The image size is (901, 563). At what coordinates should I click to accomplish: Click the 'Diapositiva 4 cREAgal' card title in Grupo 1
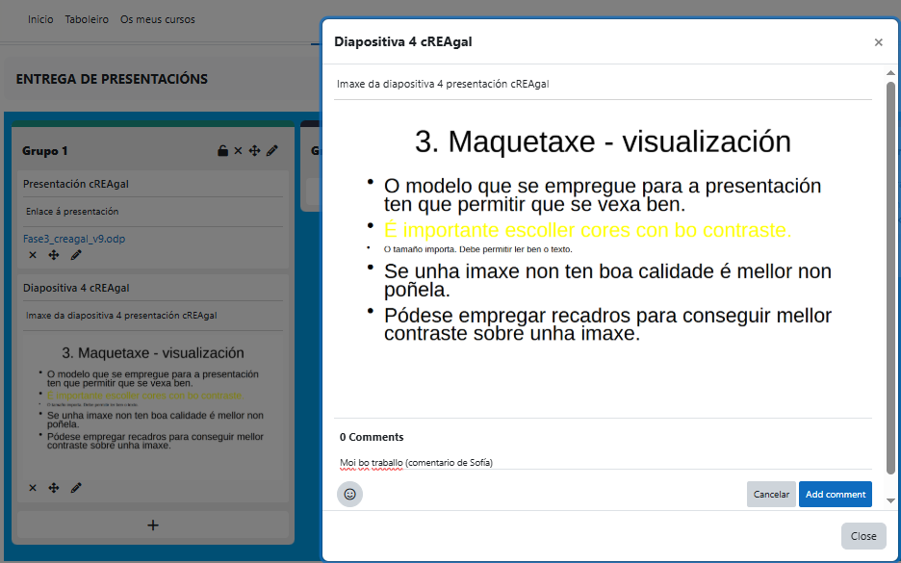76,288
